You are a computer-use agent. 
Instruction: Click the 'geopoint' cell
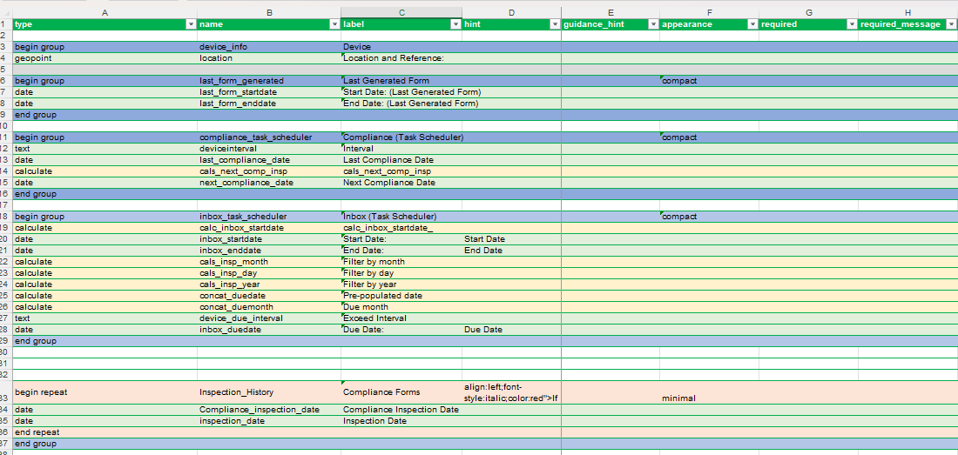click(x=105, y=58)
